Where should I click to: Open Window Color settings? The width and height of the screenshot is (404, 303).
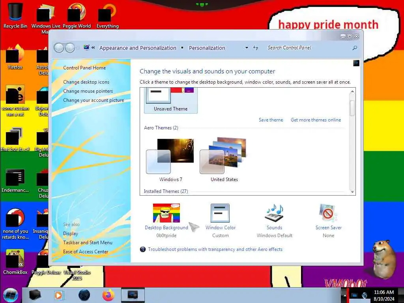[x=220, y=221]
